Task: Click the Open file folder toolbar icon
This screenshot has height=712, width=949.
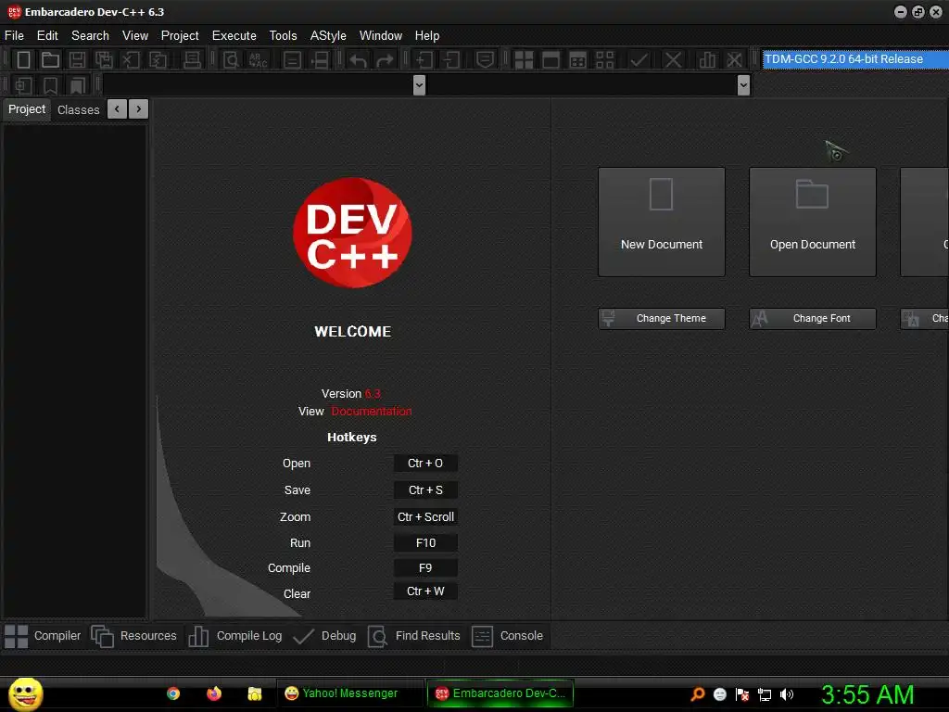Action: click(50, 59)
